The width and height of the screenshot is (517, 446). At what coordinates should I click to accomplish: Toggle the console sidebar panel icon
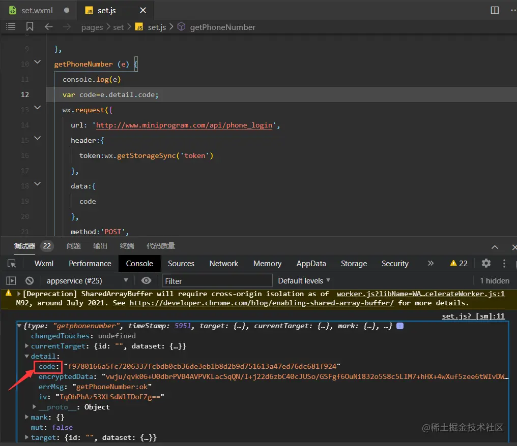coord(11,280)
